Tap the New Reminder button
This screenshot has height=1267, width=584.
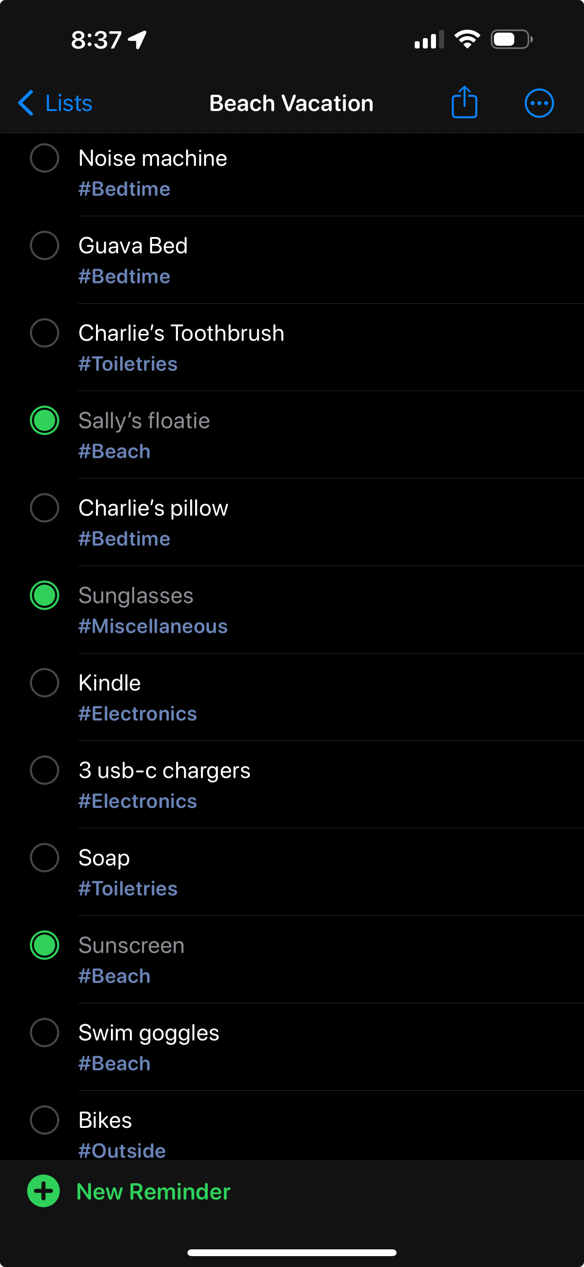[129, 1191]
